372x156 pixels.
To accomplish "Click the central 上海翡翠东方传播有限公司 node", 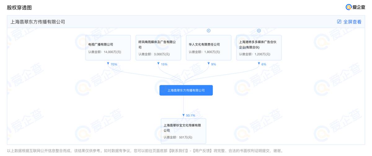I will point(186,90).
